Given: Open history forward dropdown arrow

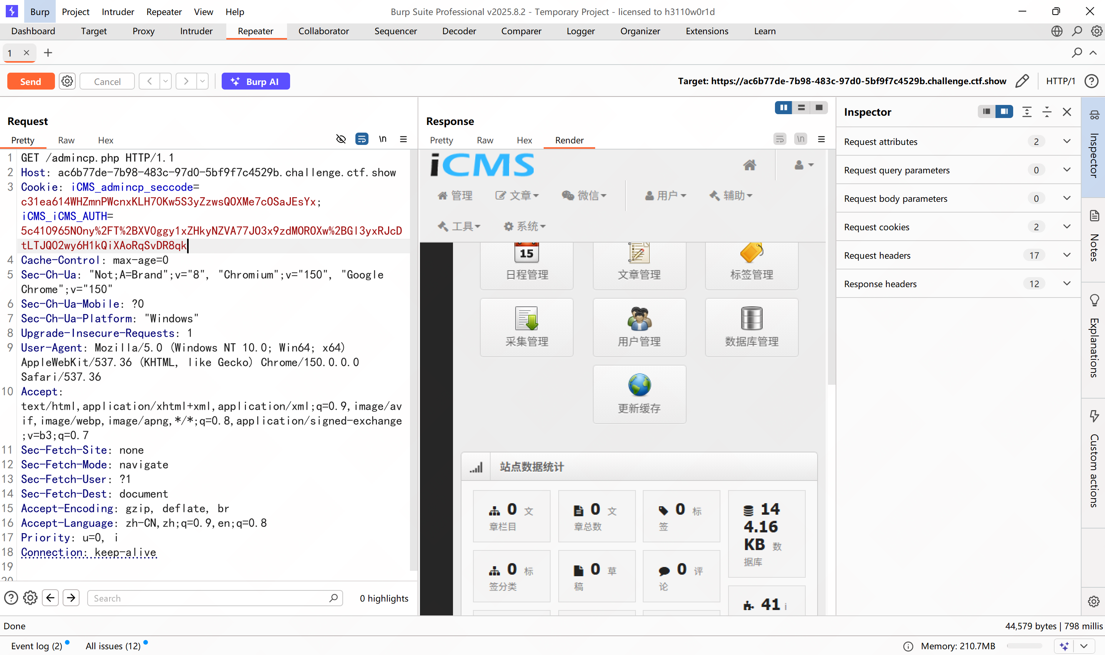Looking at the screenshot, I should (202, 81).
